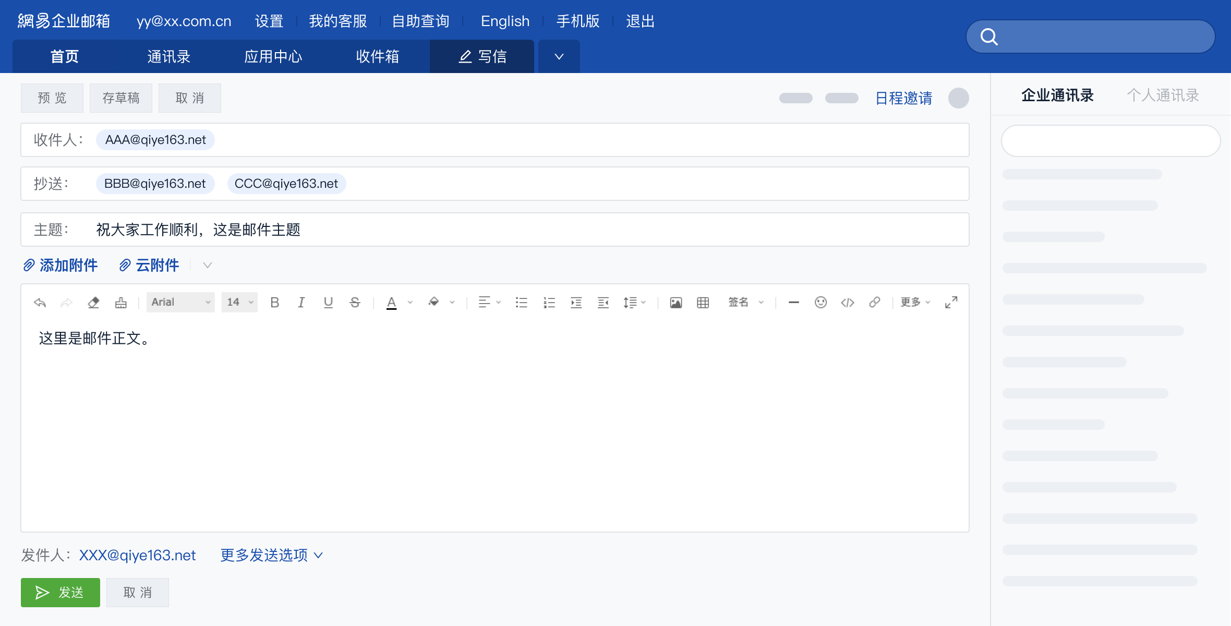Screen dimensions: 1231x626
Task: Click the eraser clear-formatting icon
Action: click(x=93, y=303)
